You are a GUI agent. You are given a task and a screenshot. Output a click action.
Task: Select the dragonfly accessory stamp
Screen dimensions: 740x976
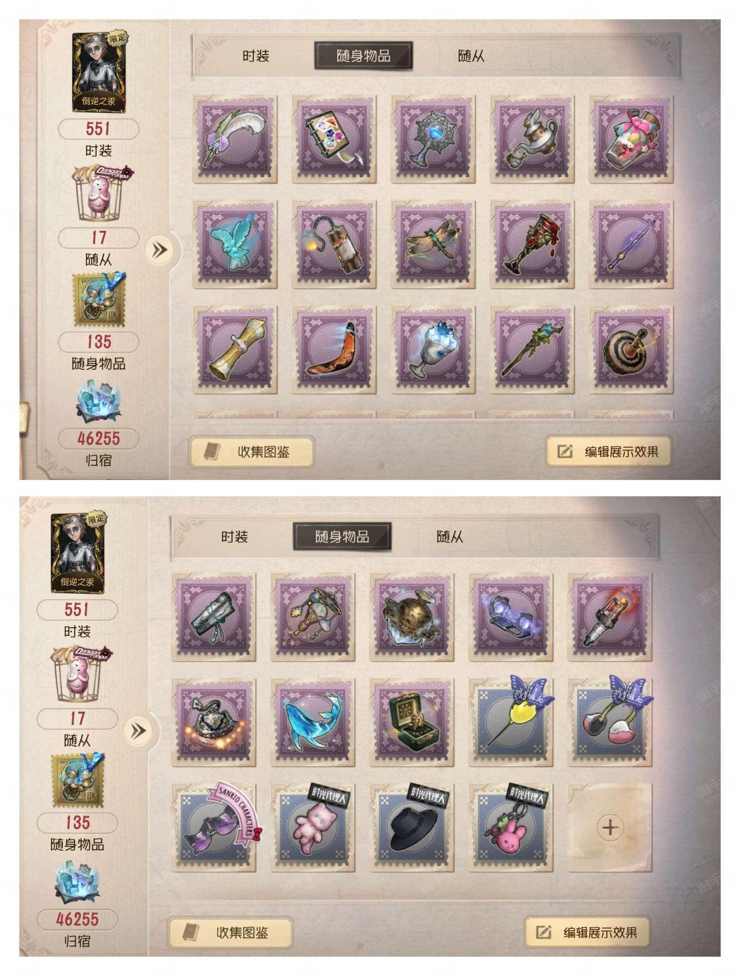point(433,244)
